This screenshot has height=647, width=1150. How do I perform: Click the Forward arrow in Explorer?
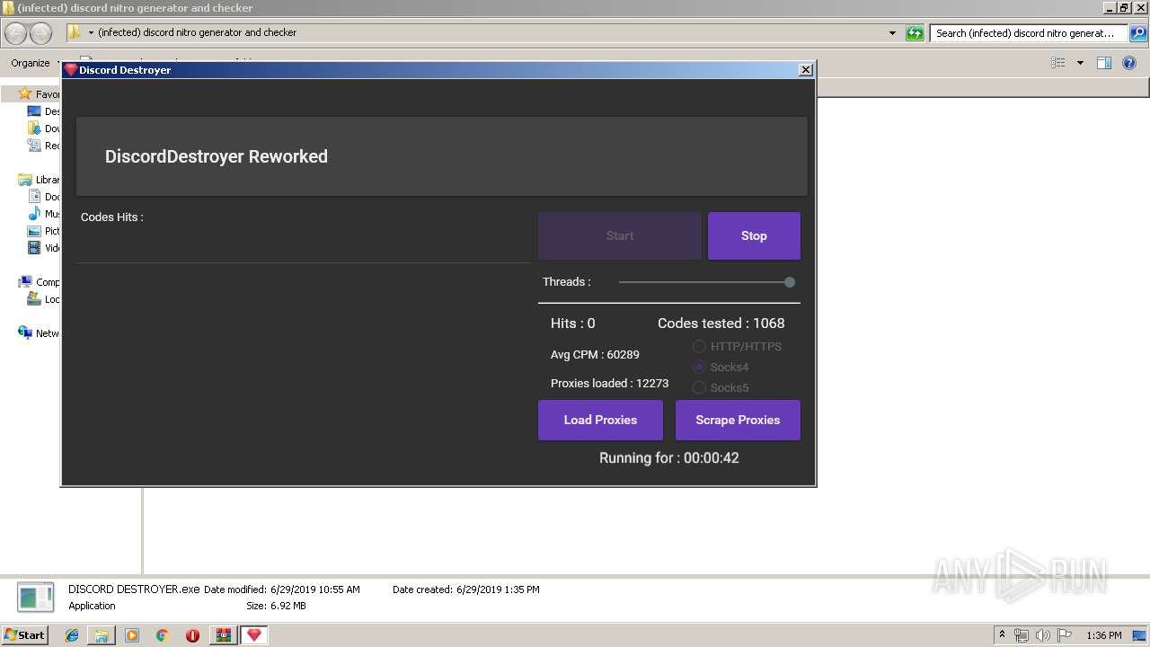point(40,33)
